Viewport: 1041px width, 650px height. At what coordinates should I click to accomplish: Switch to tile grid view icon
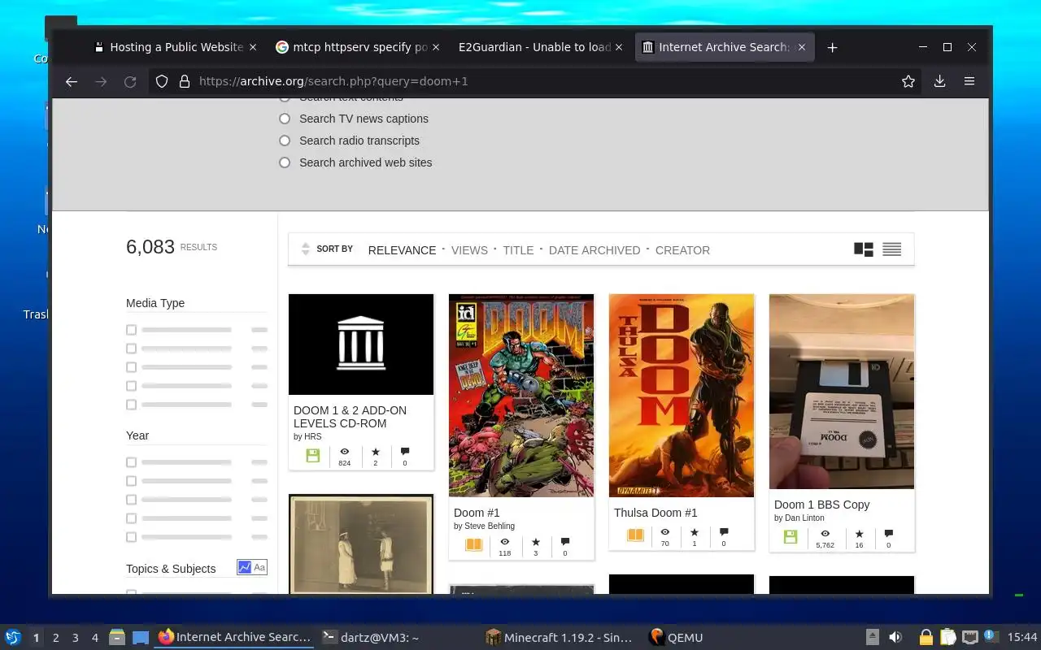(864, 249)
